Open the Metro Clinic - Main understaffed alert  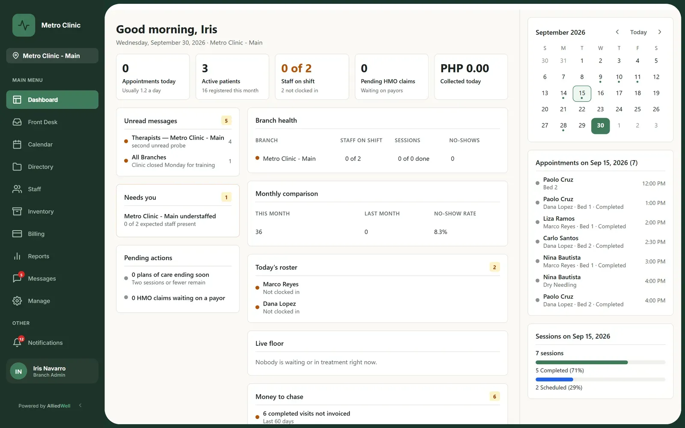tap(178, 220)
